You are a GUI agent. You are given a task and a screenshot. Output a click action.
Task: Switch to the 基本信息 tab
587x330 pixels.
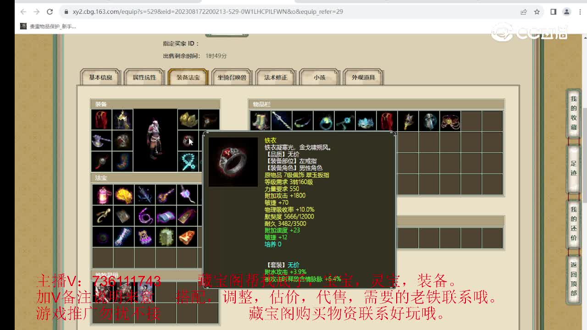(100, 77)
